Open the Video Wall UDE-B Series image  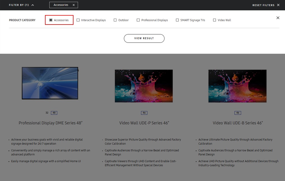pos(237,86)
